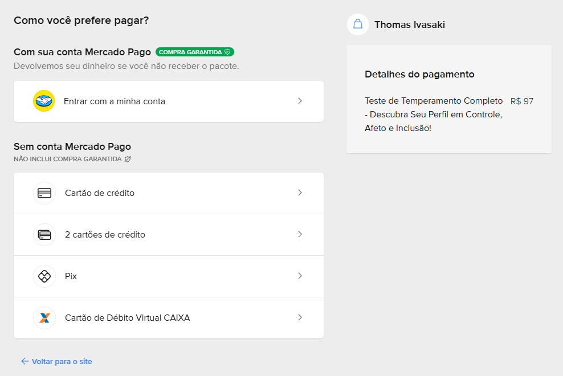Expand the Cartão de Débito Virtual CAIXA chevron

pyautogui.click(x=300, y=318)
